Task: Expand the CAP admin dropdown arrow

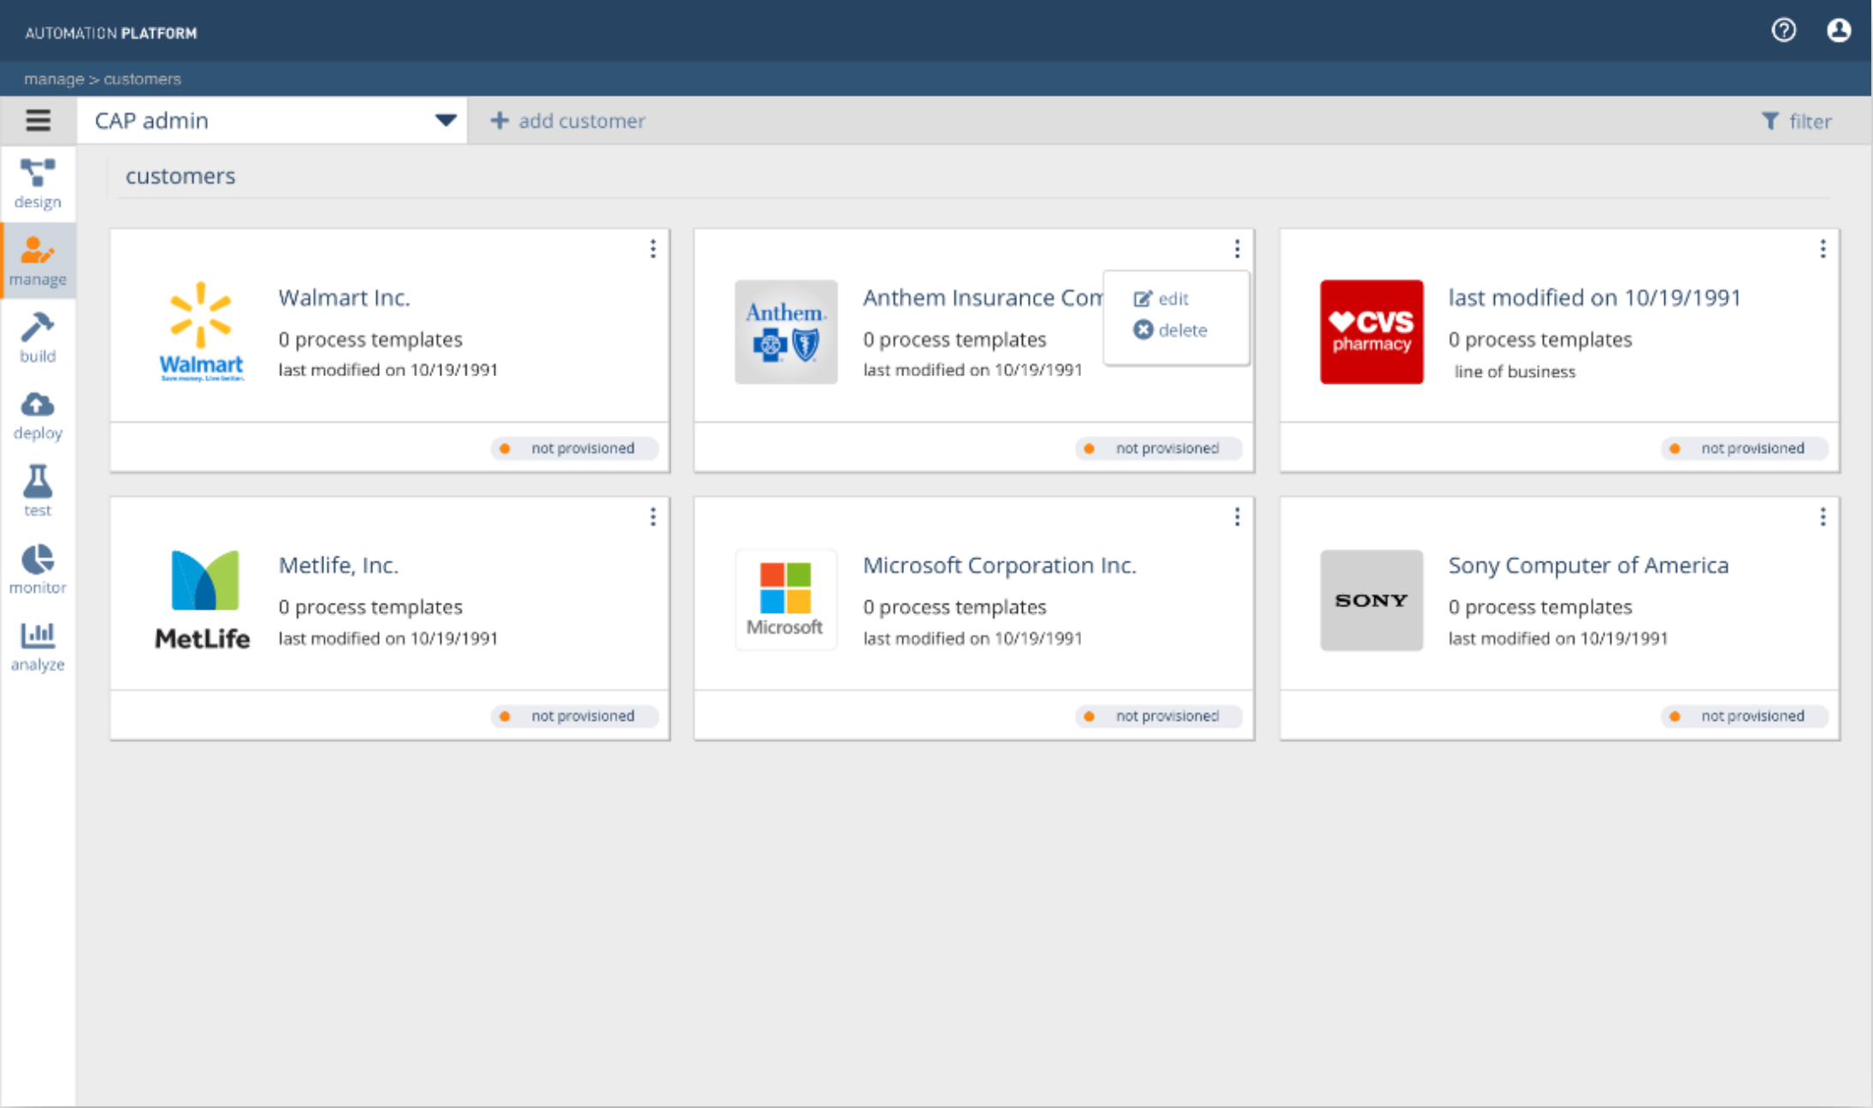Action: (x=446, y=121)
